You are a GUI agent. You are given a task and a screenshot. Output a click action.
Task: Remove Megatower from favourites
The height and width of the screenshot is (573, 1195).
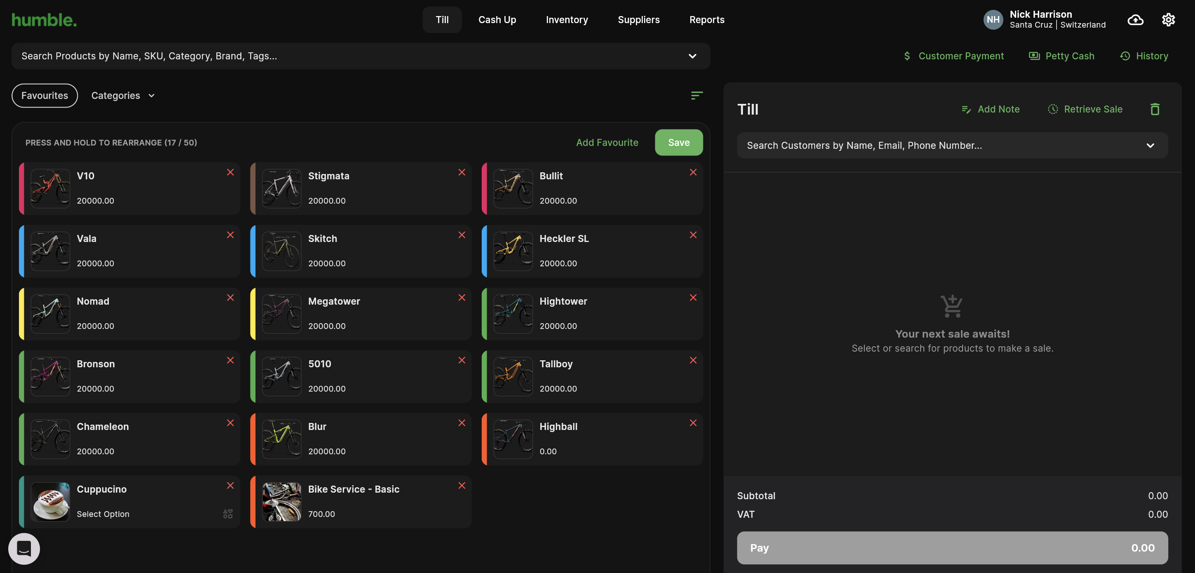[x=462, y=297]
